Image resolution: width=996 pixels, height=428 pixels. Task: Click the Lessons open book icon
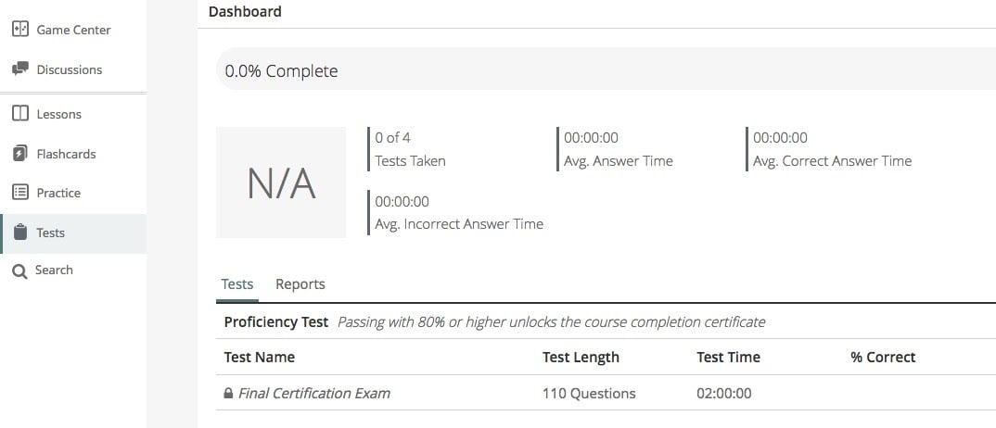(20, 114)
